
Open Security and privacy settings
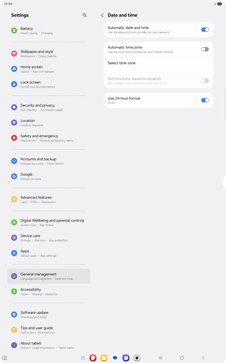[49, 107]
